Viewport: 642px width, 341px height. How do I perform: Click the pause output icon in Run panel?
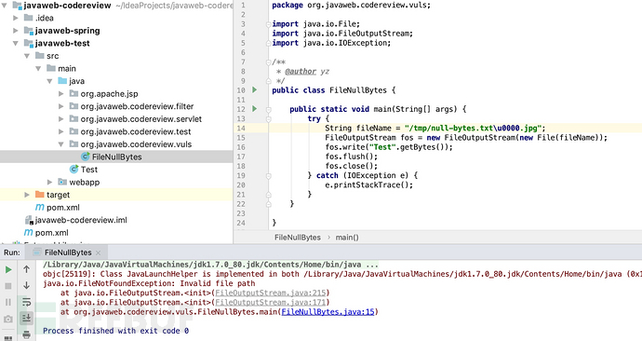[x=8, y=302]
